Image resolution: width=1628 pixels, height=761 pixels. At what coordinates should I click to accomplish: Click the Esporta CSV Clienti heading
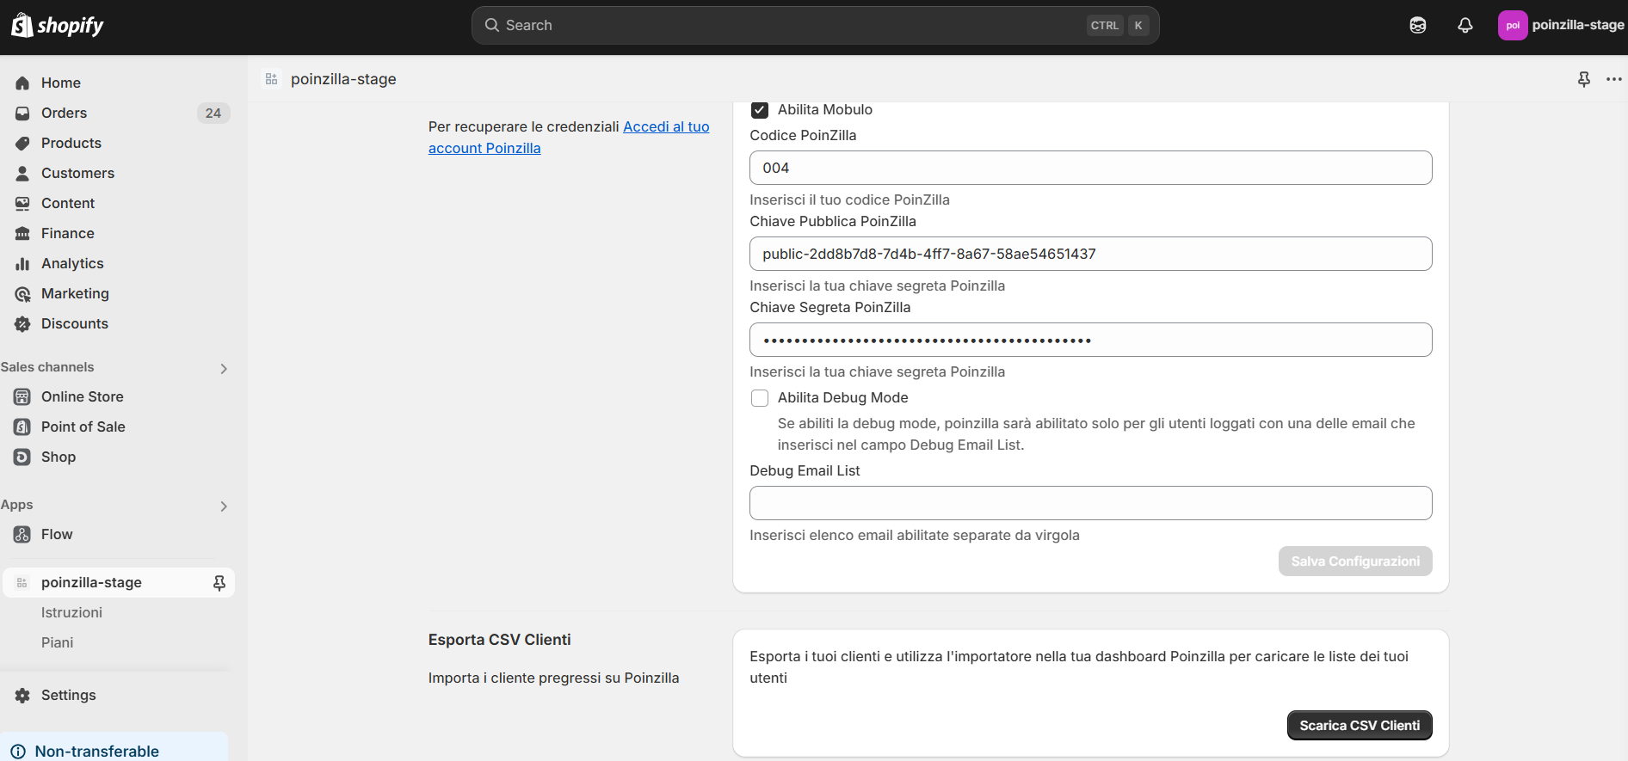coord(499,640)
